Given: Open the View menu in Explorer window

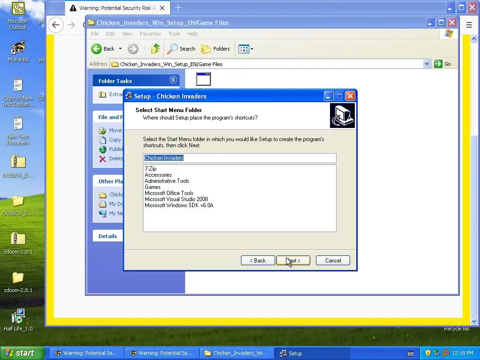Looking at the screenshot, I should click(x=127, y=34).
